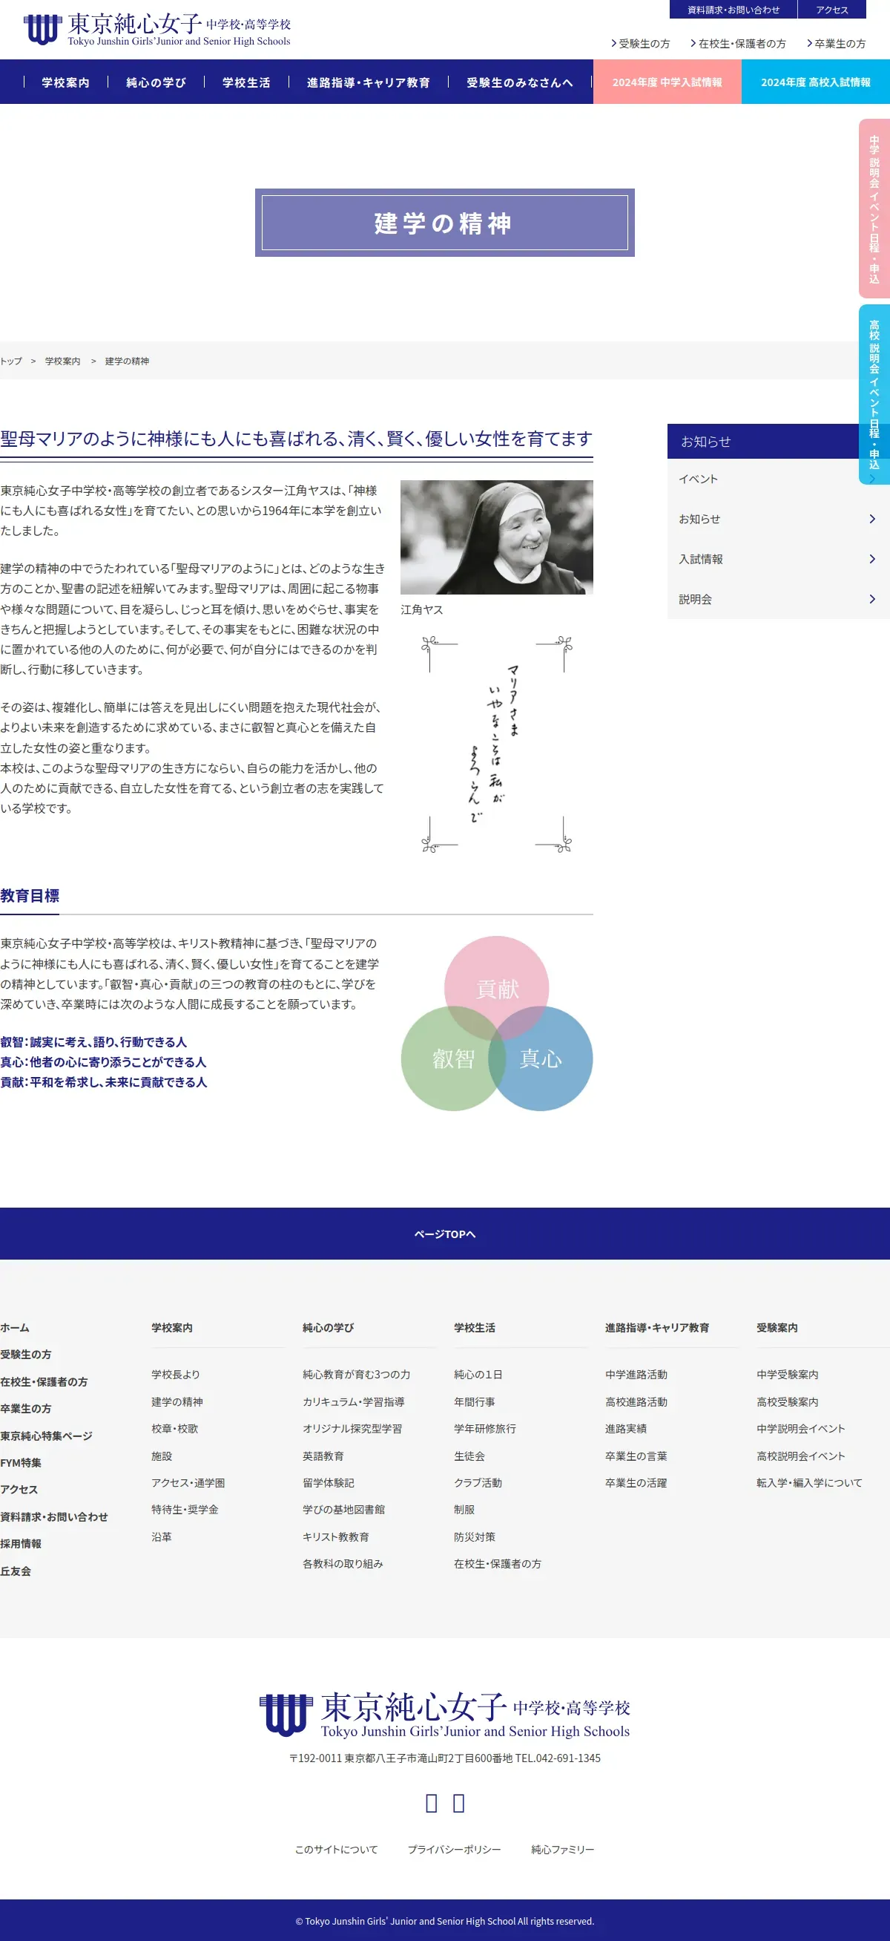Open footer 英語教育 link
Image resolution: width=890 pixels, height=1941 pixels.
[x=323, y=1456]
